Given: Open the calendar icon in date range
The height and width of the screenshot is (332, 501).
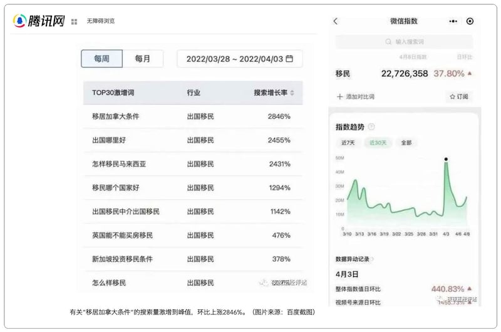Looking at the screenshot, I should point(289,59).
